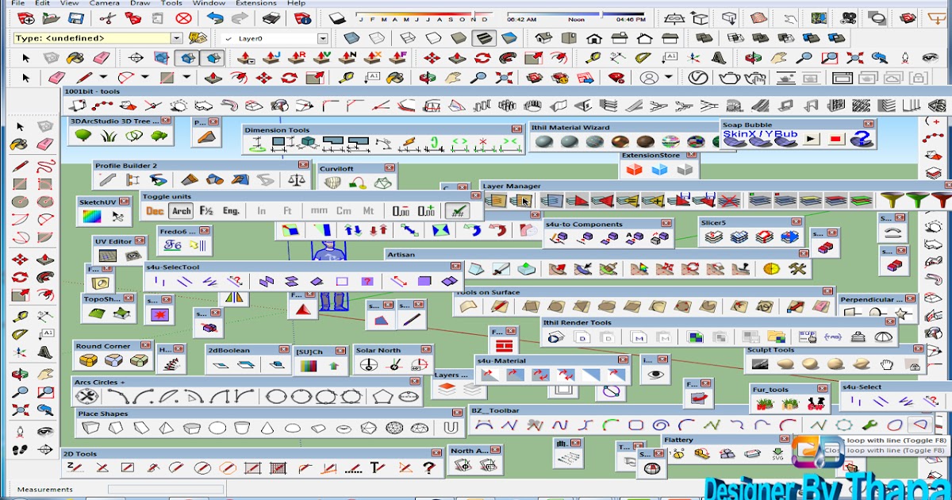952x500 pixels.
Task: Click the Print icon
Action: [271, 17]
